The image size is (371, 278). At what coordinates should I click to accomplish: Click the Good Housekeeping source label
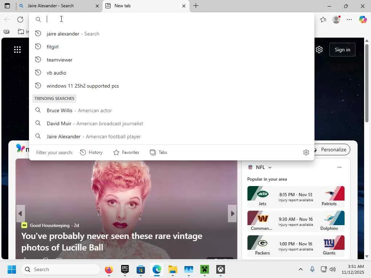(50, 226)
